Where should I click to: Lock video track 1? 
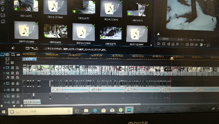(x=17, y=68)
